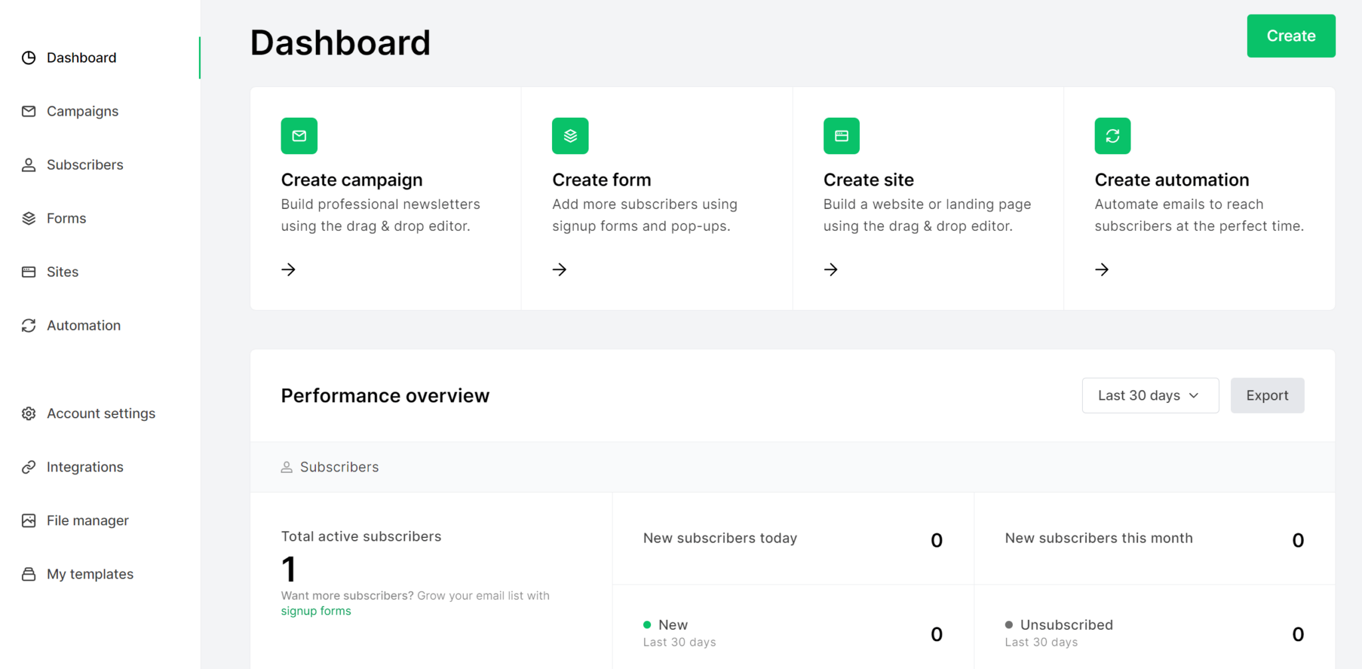
Task: Click the green envelope Create campaign icon
Action: (x=299, y=136)
